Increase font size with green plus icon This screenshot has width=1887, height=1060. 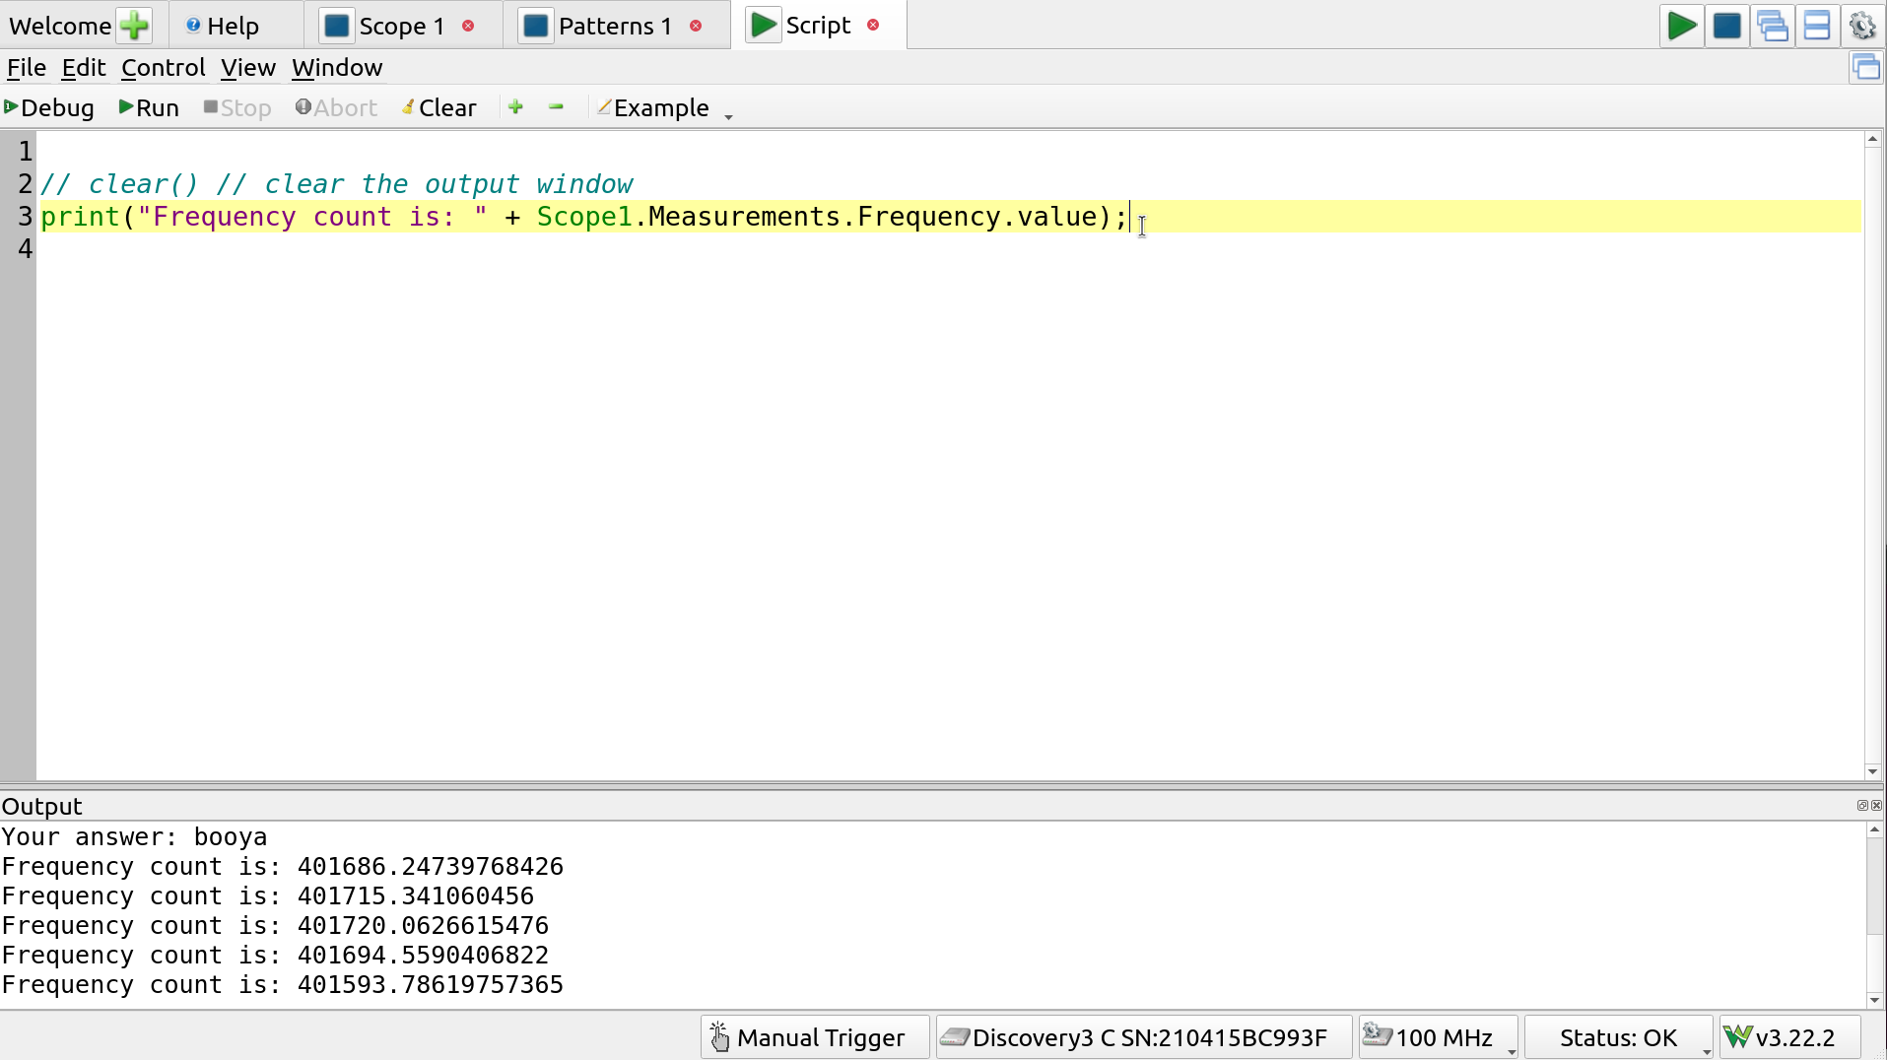coord(515,107)
